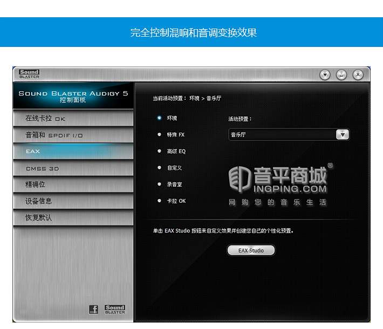Select the 录音室 radio option
The width and height of the screenshot is (383, 329).
tap(160, 184)
